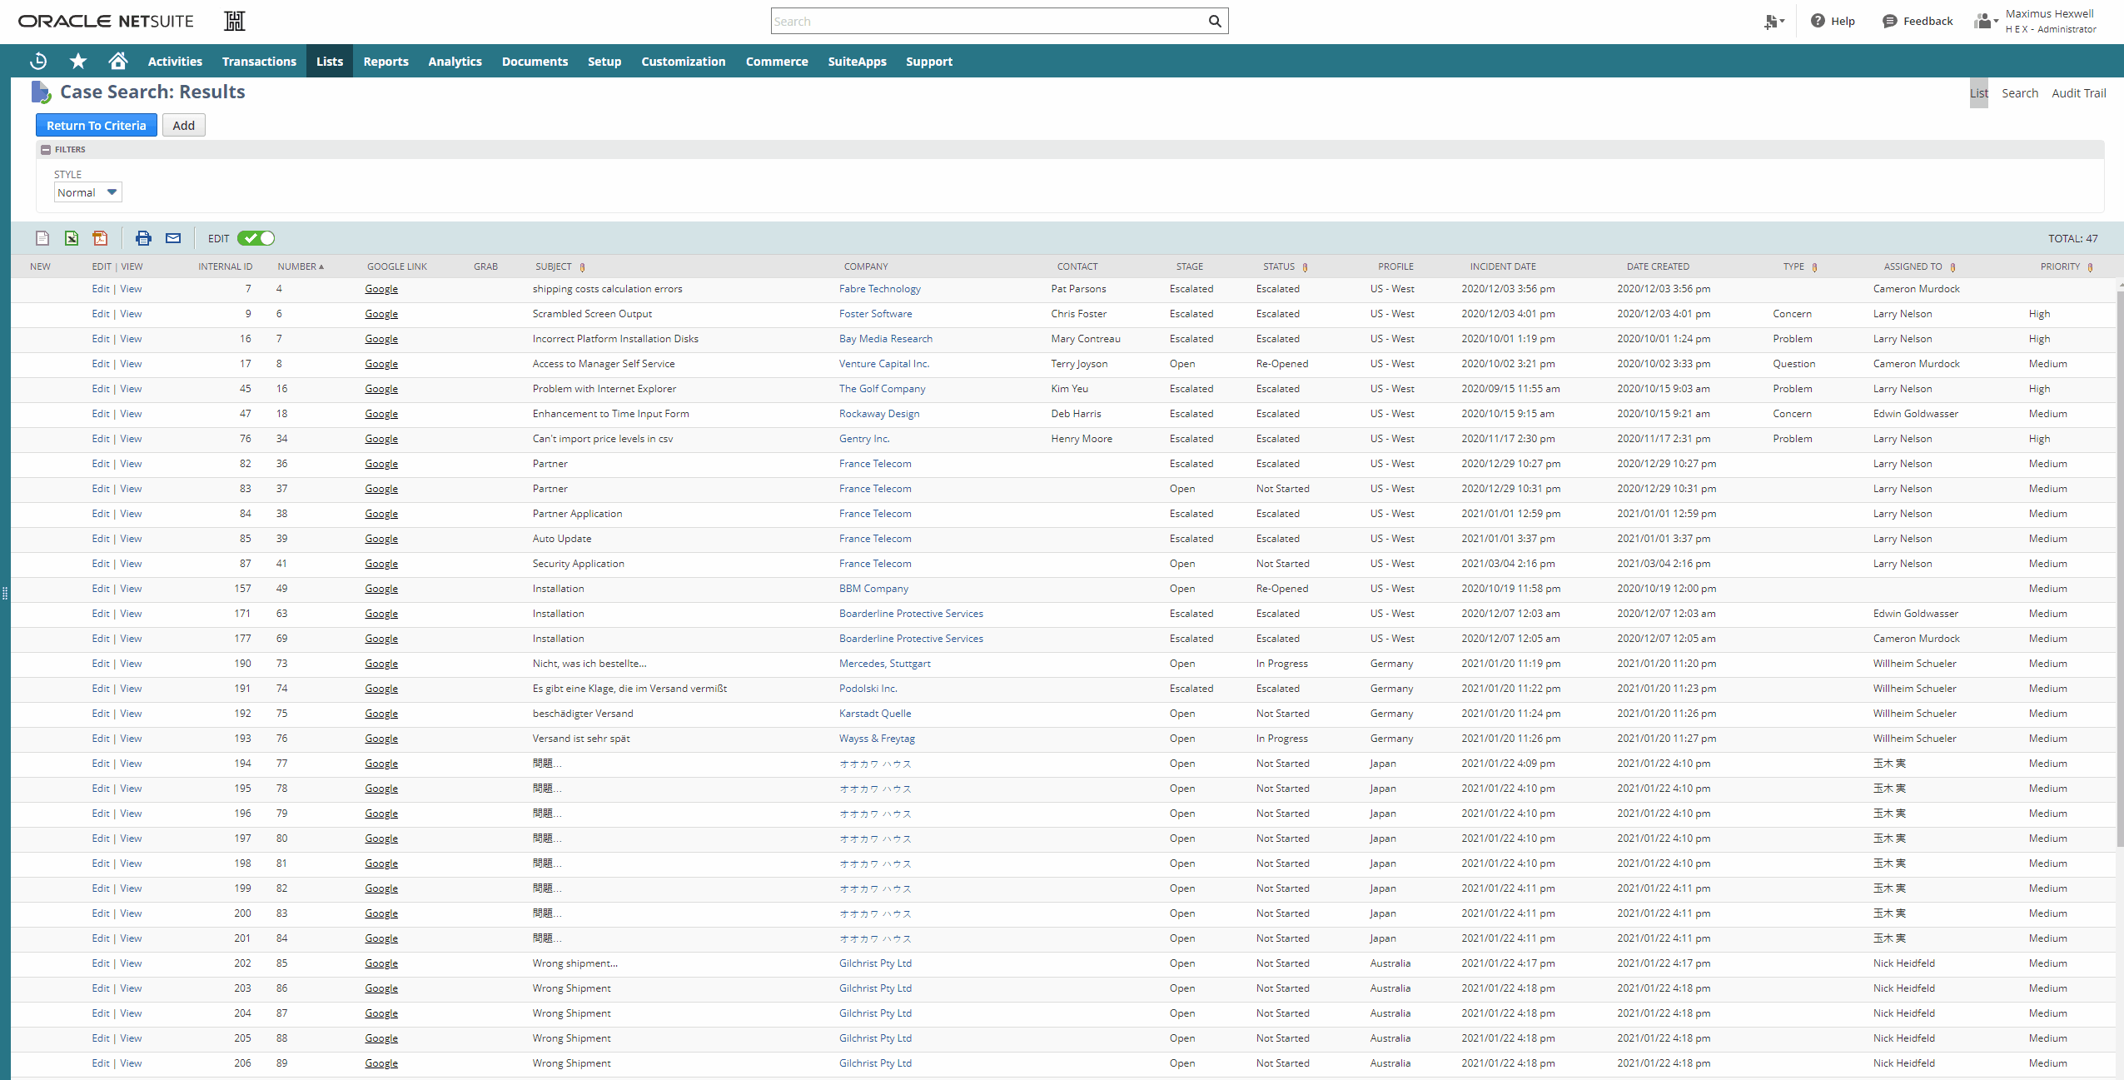Click the pencil icon beside Priority header
The width and height of the screenshot is (2124, 1080).
coord(2090,267)
